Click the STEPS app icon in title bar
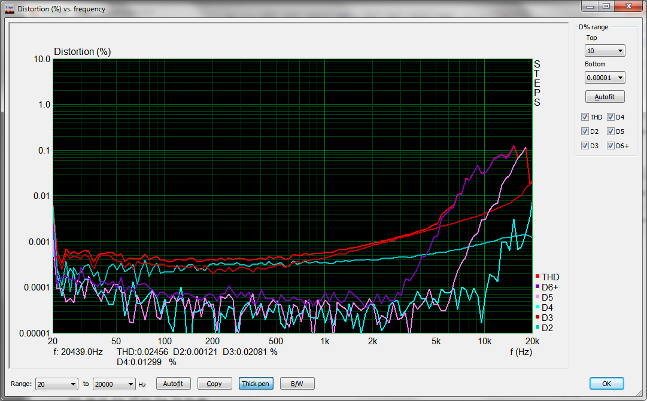The height and width of the screenshot is (401, 647). tap(9, 9)
